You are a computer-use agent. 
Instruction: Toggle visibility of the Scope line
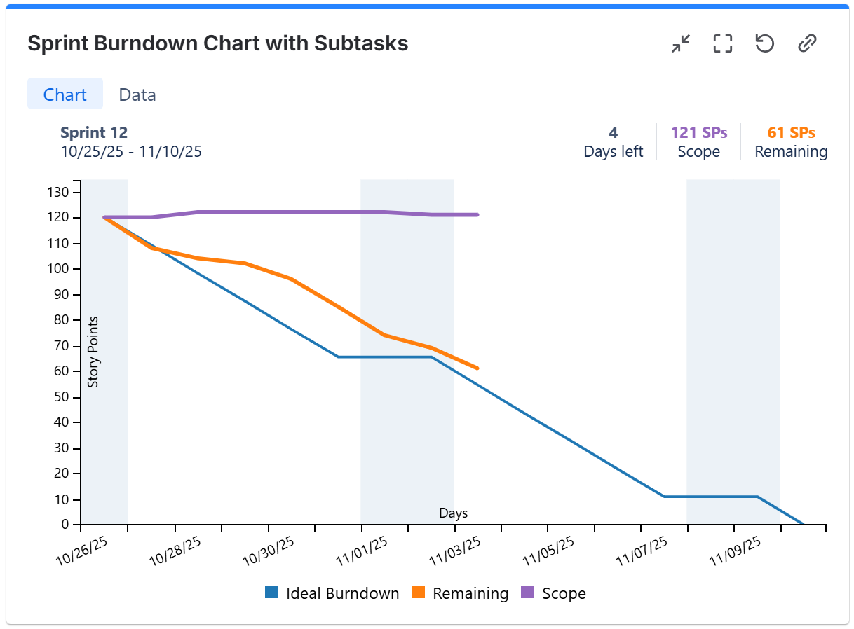[564, 593]
